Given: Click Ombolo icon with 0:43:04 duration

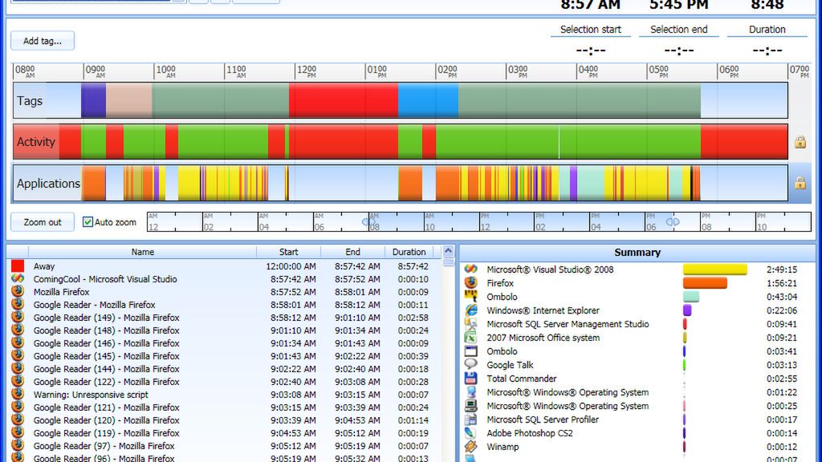Looking at the screenshot, I should click(470, 297).
